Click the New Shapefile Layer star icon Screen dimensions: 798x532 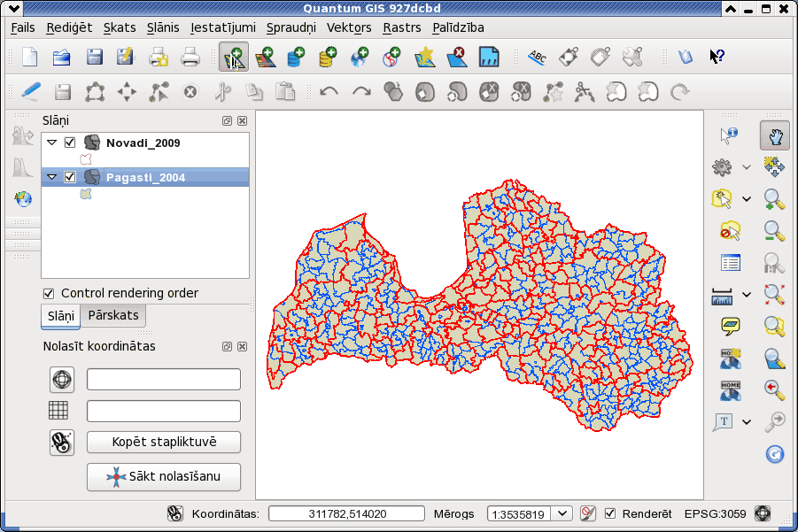(424, 57)
